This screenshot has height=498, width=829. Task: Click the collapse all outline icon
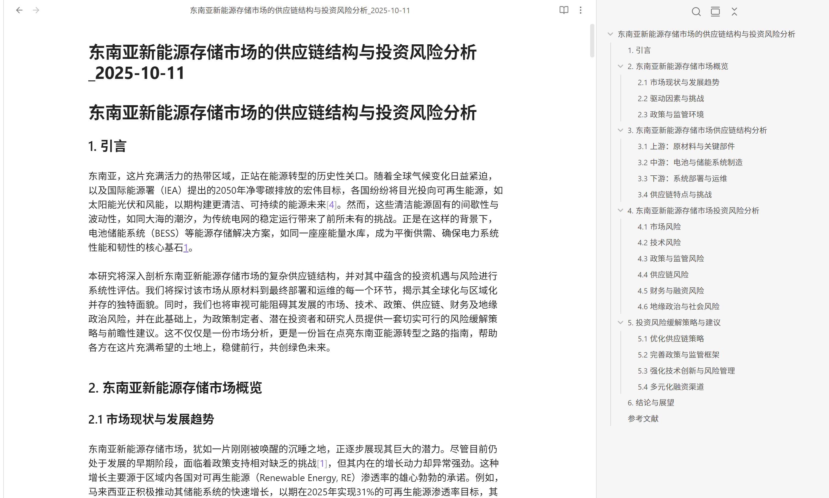734,12
